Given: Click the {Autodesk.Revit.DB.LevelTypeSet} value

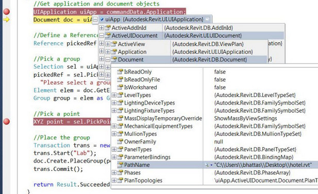Looking at the screenshot, I should tap(255, 95).
